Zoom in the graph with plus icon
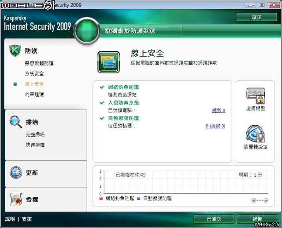Image resolution: width=282 pixels, height=228 pixels. (x=254, y=200)
